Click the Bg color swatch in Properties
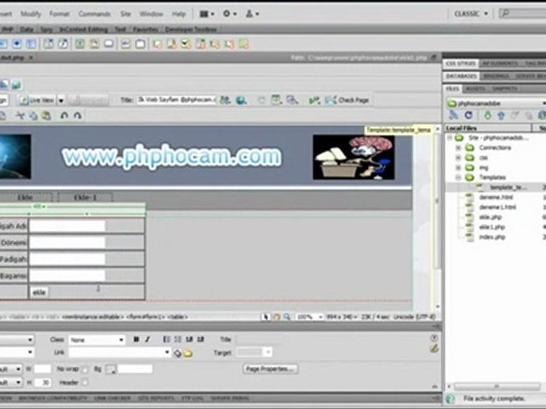 coord(111,369)
